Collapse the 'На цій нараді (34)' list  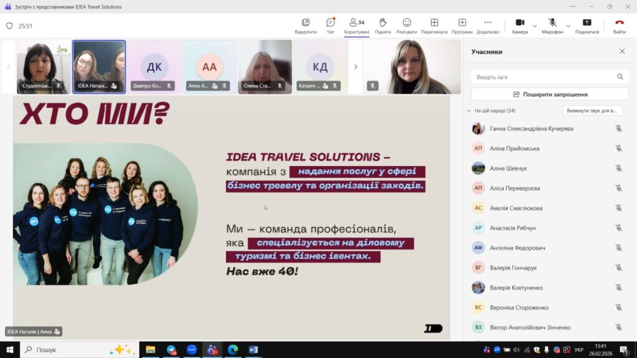pos(468,111)
